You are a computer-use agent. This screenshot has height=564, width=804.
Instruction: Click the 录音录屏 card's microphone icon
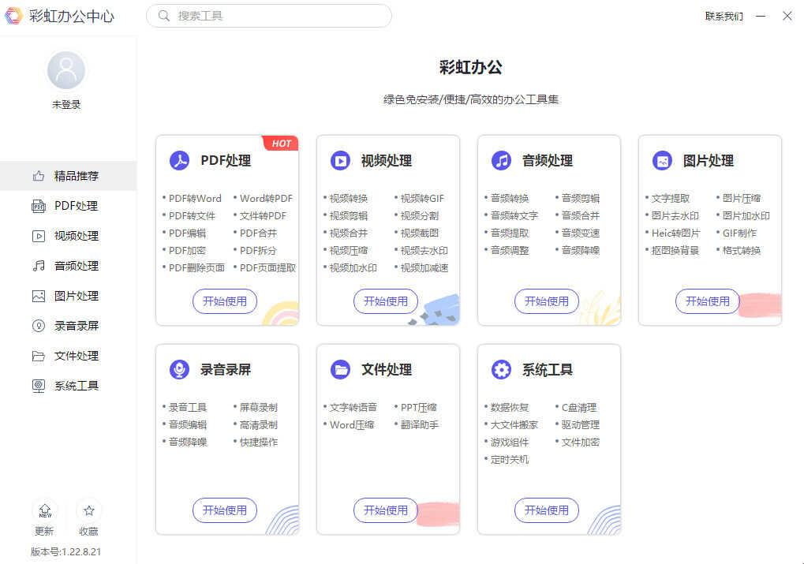179,369
